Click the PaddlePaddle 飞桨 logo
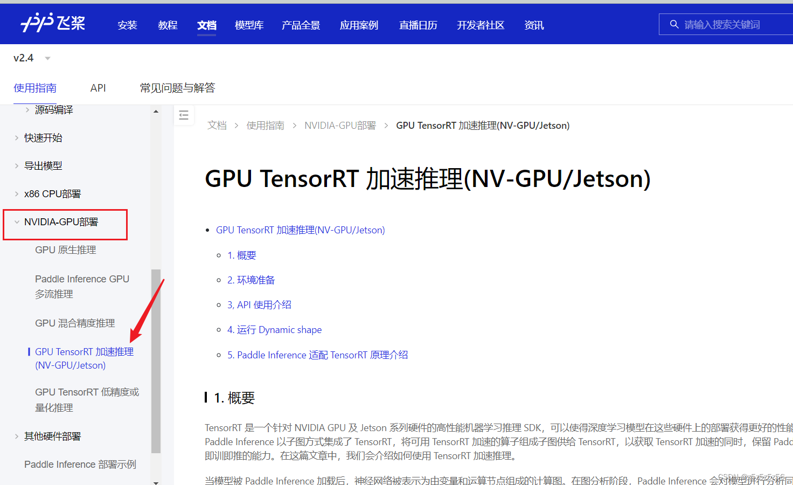This screenshot has width=793, height=485. 53,23
